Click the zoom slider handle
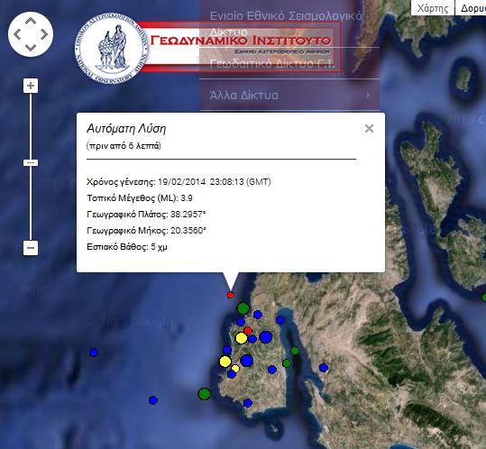The width and height of the screenshot is (486, 449). (31, 162)
